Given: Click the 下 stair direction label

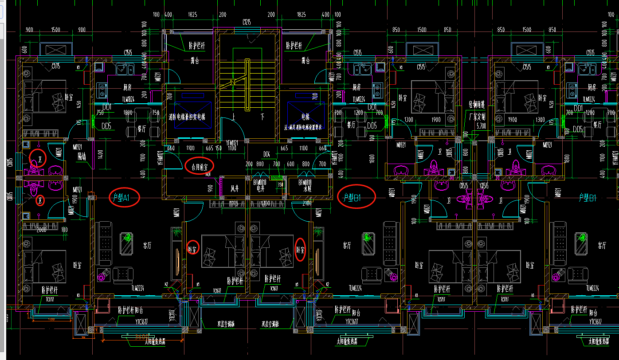Looking at the screenshot, I should point(262,117).
